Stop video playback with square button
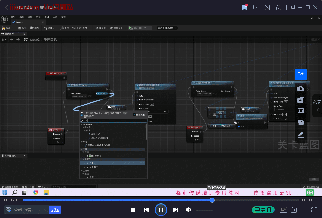Image resolution: width=322 pixels, height=218 pixels. [133, 210]
